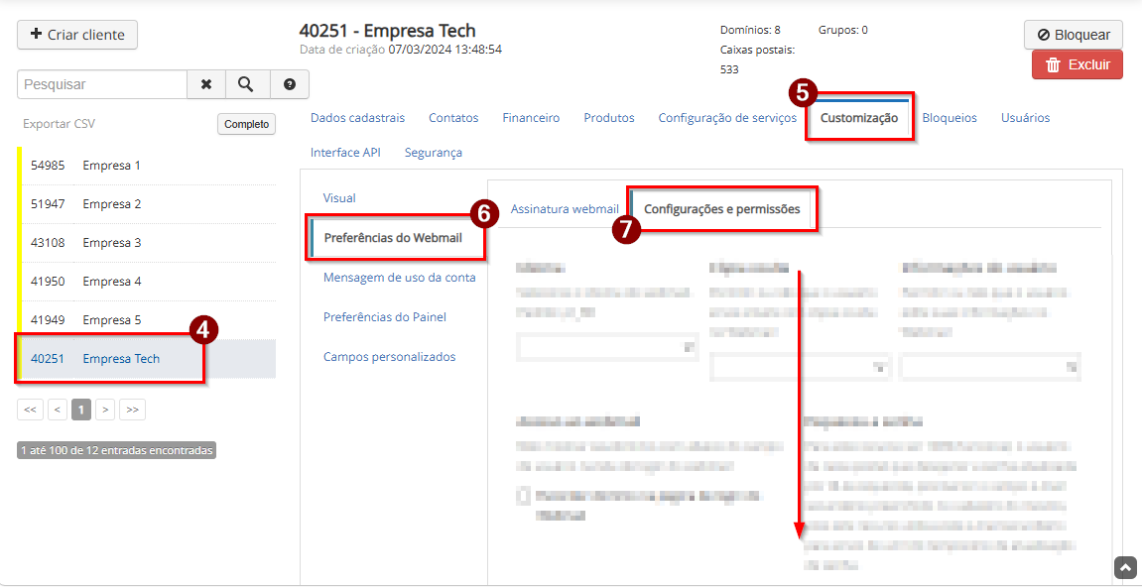Screen dimensions: 1142x588
Task: Open the Usuários tab
Action: click(1026, 118)
